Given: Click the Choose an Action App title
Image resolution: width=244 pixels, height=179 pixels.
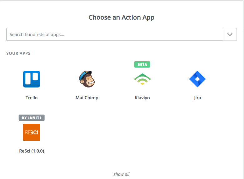Looking at the screenshot, I should tap(122, 17).
